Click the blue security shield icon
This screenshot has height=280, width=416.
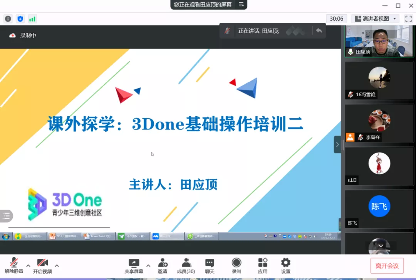(20, 19)
